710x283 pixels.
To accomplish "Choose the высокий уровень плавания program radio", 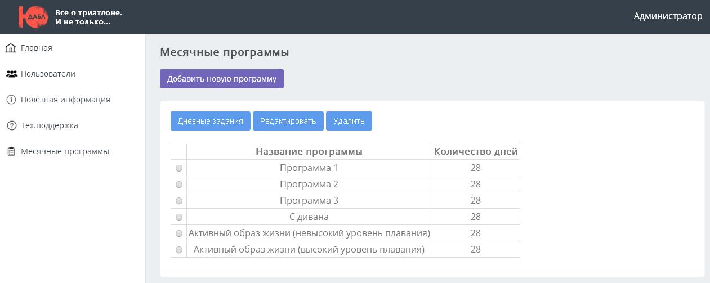I will tap(179, 250).
